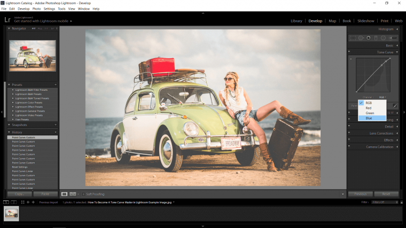This screenshot has height=228, width=406.
Task: Go forward with filmstrip right arrow
Action: coord(33,202)
